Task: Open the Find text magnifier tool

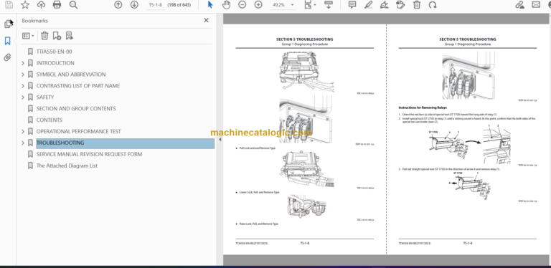Action: click(73, 5)
